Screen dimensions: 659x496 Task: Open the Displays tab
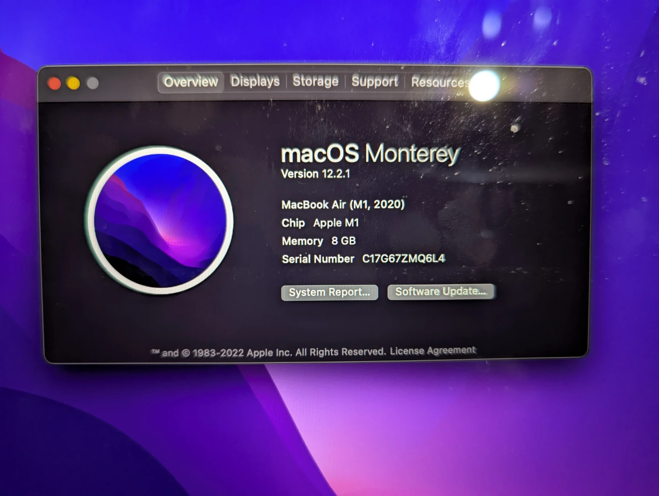pos(255,81)
